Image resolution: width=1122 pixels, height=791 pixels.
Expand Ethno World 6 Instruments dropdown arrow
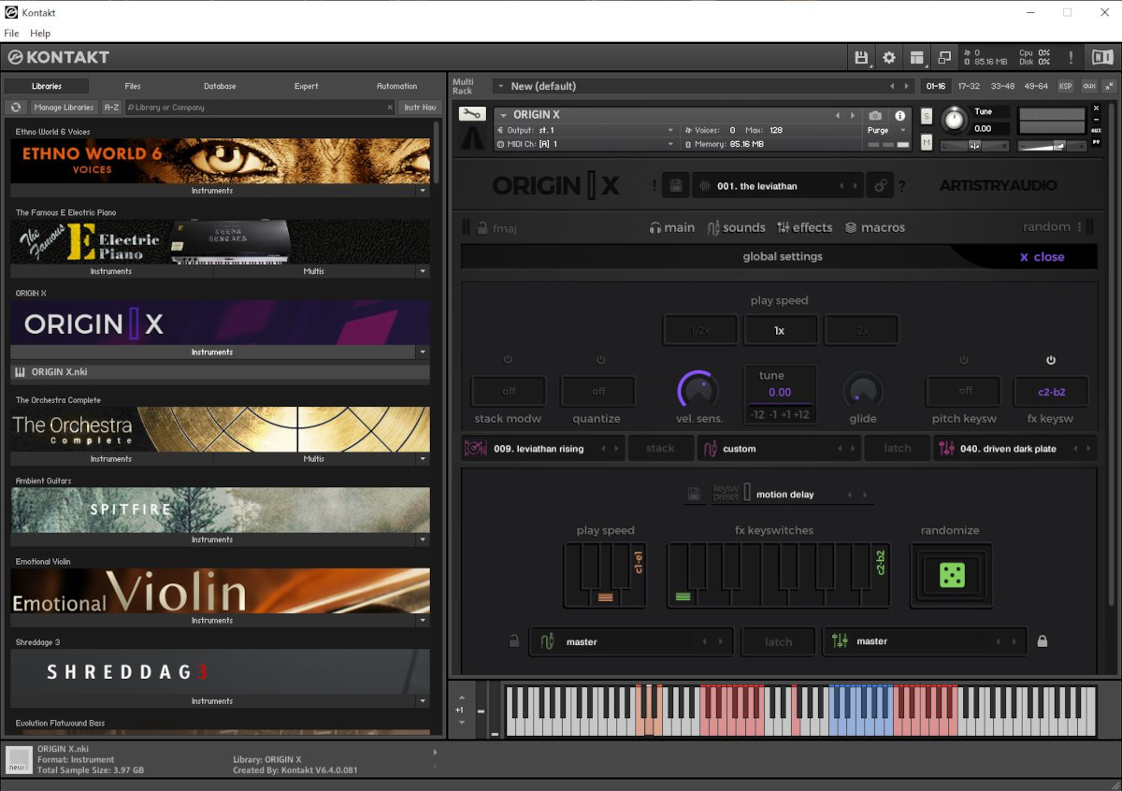[x=423, y=191]
